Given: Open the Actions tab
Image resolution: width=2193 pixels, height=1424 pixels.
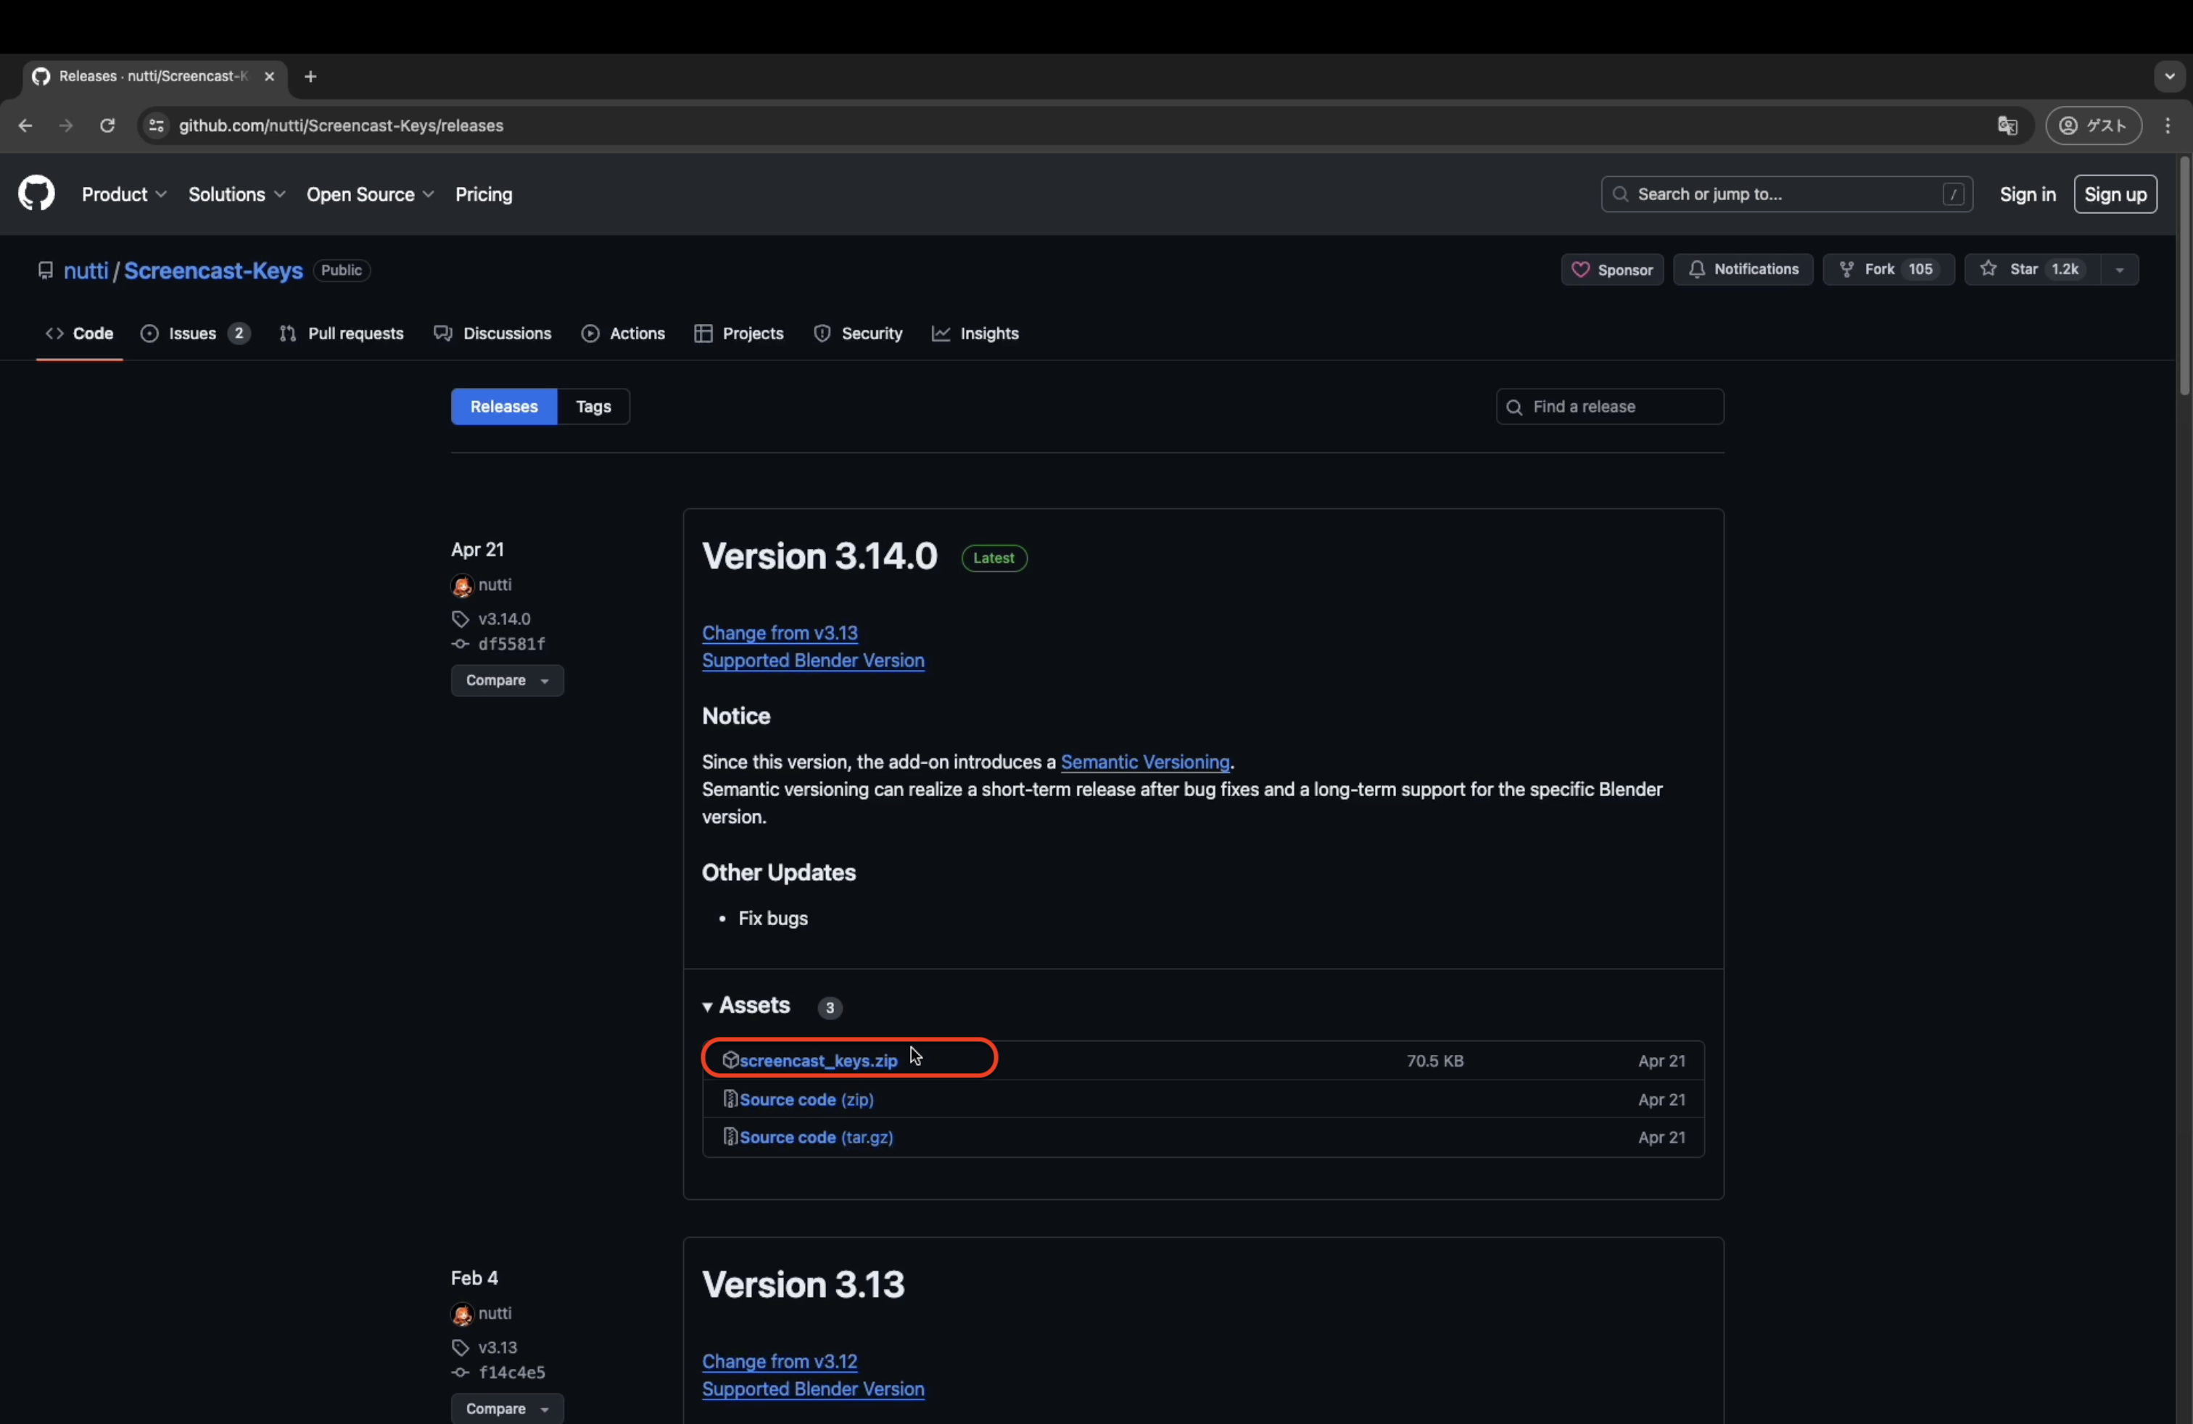Looking at the screenshot, I should [x=623, y=334].
